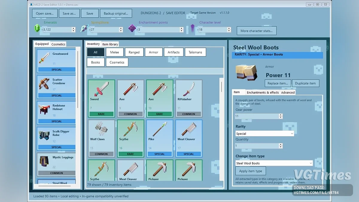Viewport: 359px width, 202px height.
Task: Open the Item library tab
Action: pyautogui.click(x=110, y=44)
